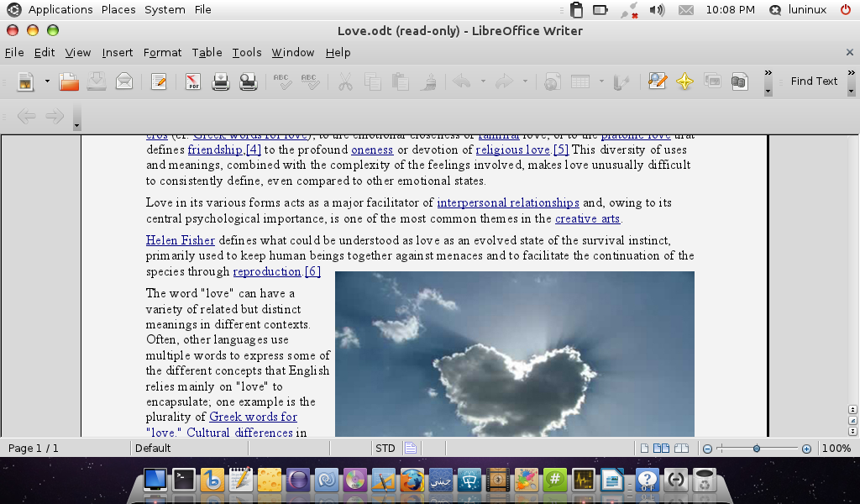The width and height of the screenshot is (860, 504).
Task: Click the Edit File icon
Action: (159, 81)
